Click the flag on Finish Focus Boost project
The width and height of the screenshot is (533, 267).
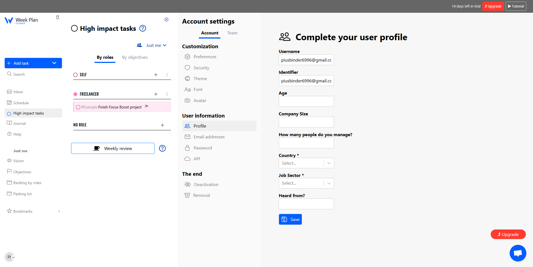point(147,106)
